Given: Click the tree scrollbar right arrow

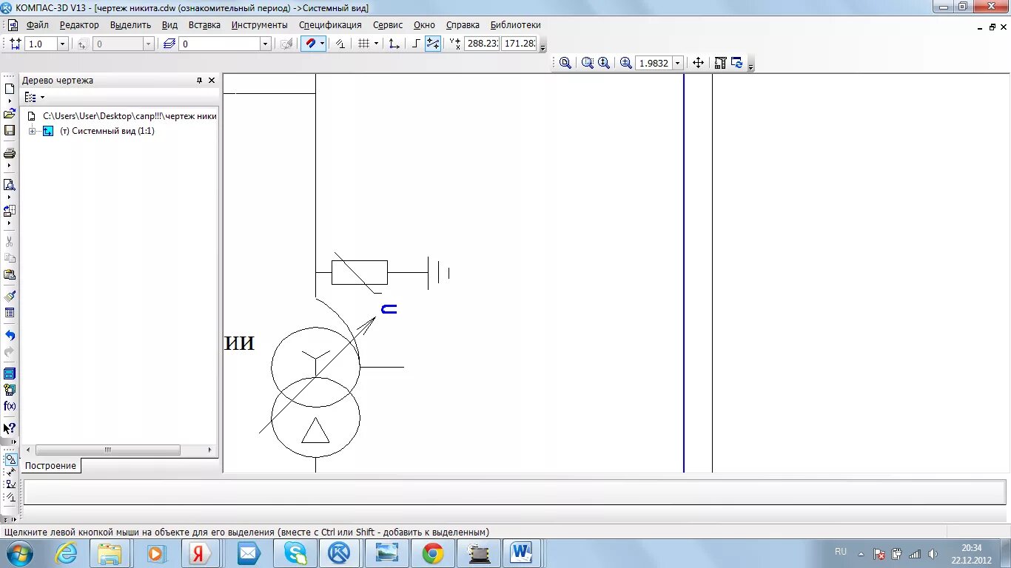Looking at the screenshot, I should [210, 450].
